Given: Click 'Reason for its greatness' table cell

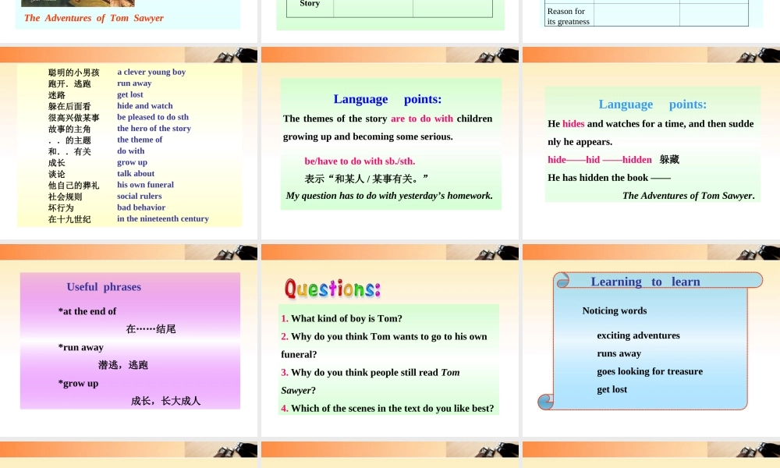Looking at the screenshot, I should point(569,16).
